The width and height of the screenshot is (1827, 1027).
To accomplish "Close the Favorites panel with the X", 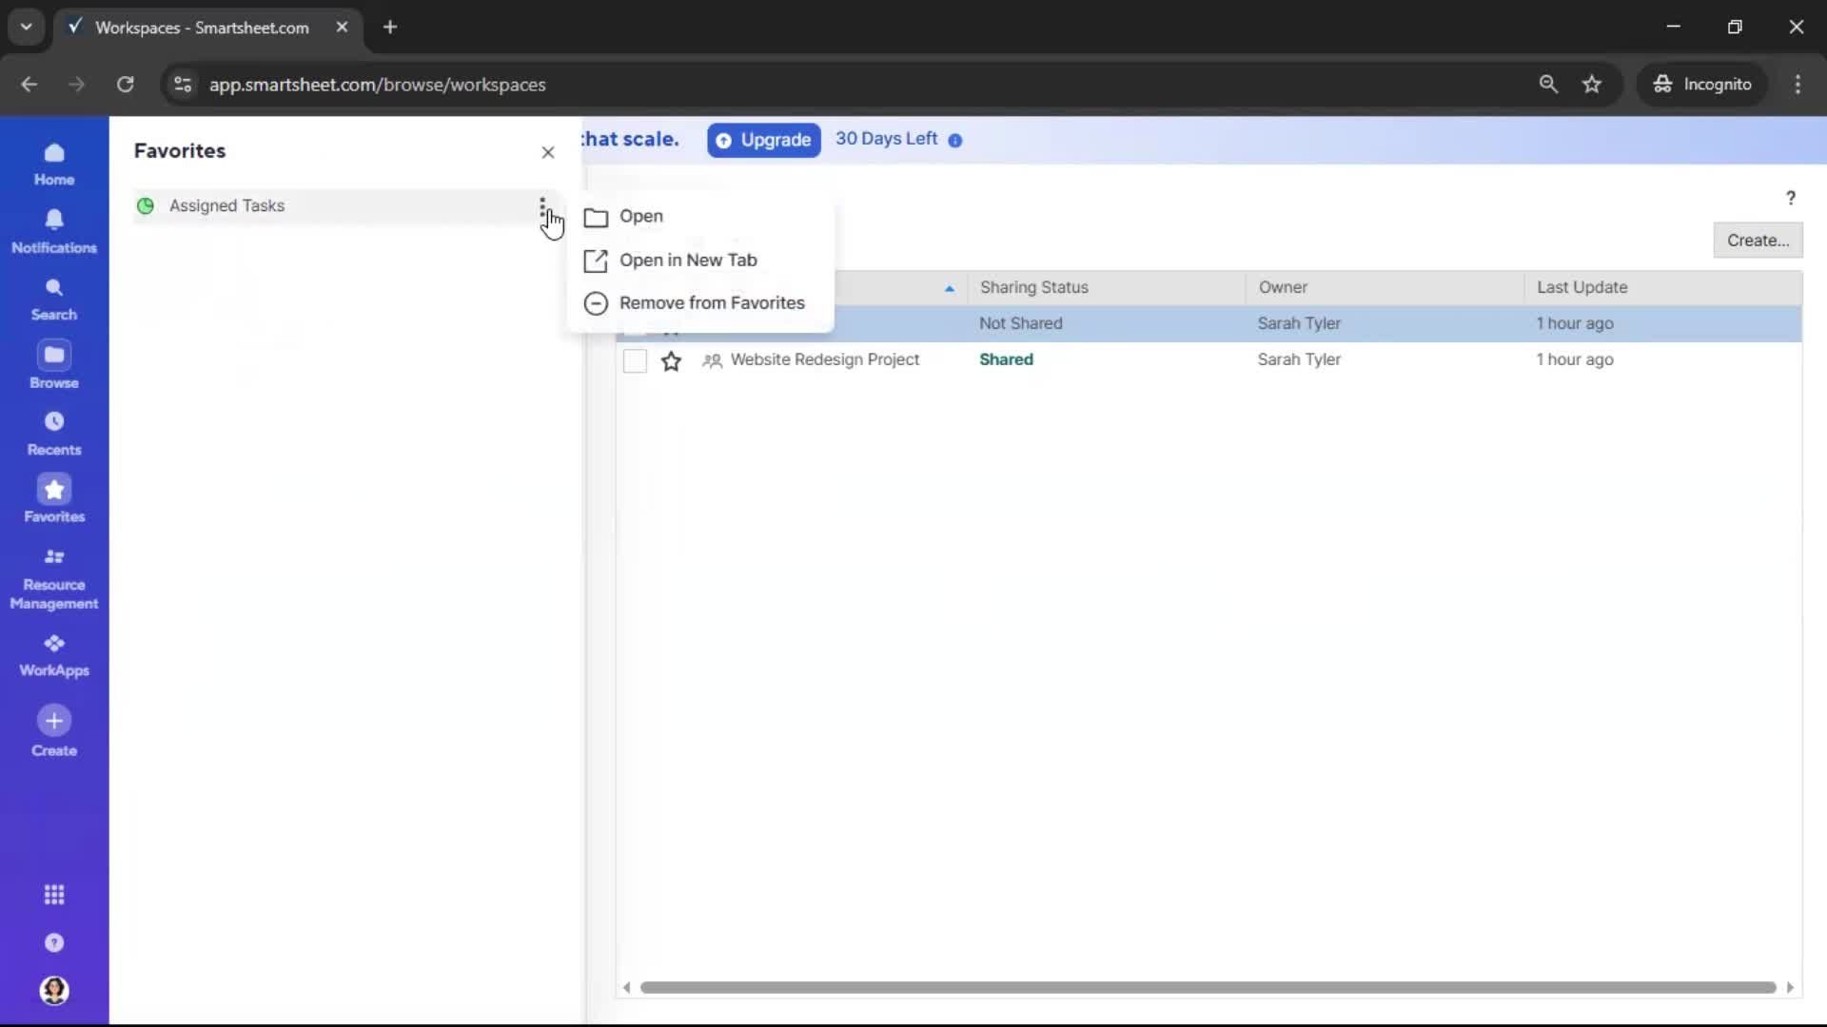I will click(548, 152).
